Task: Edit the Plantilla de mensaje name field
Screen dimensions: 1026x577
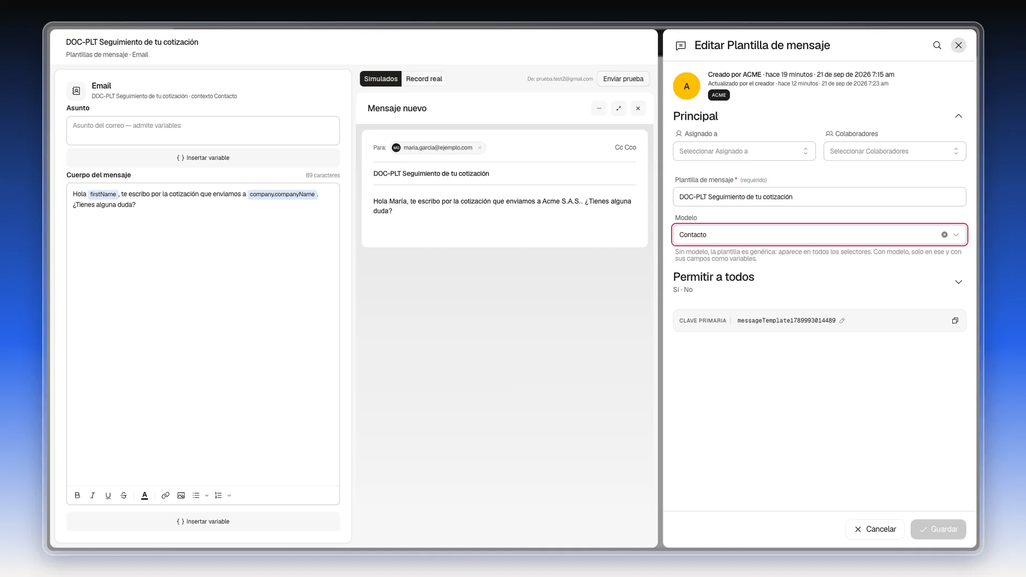Action: (819, 197)
